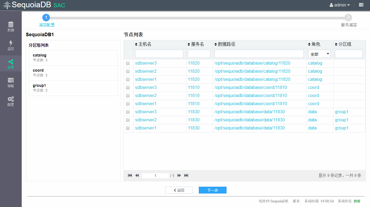This screenshot has width=370, height=207.
Task: Click the admin user icon
Action: pos(331,5)
